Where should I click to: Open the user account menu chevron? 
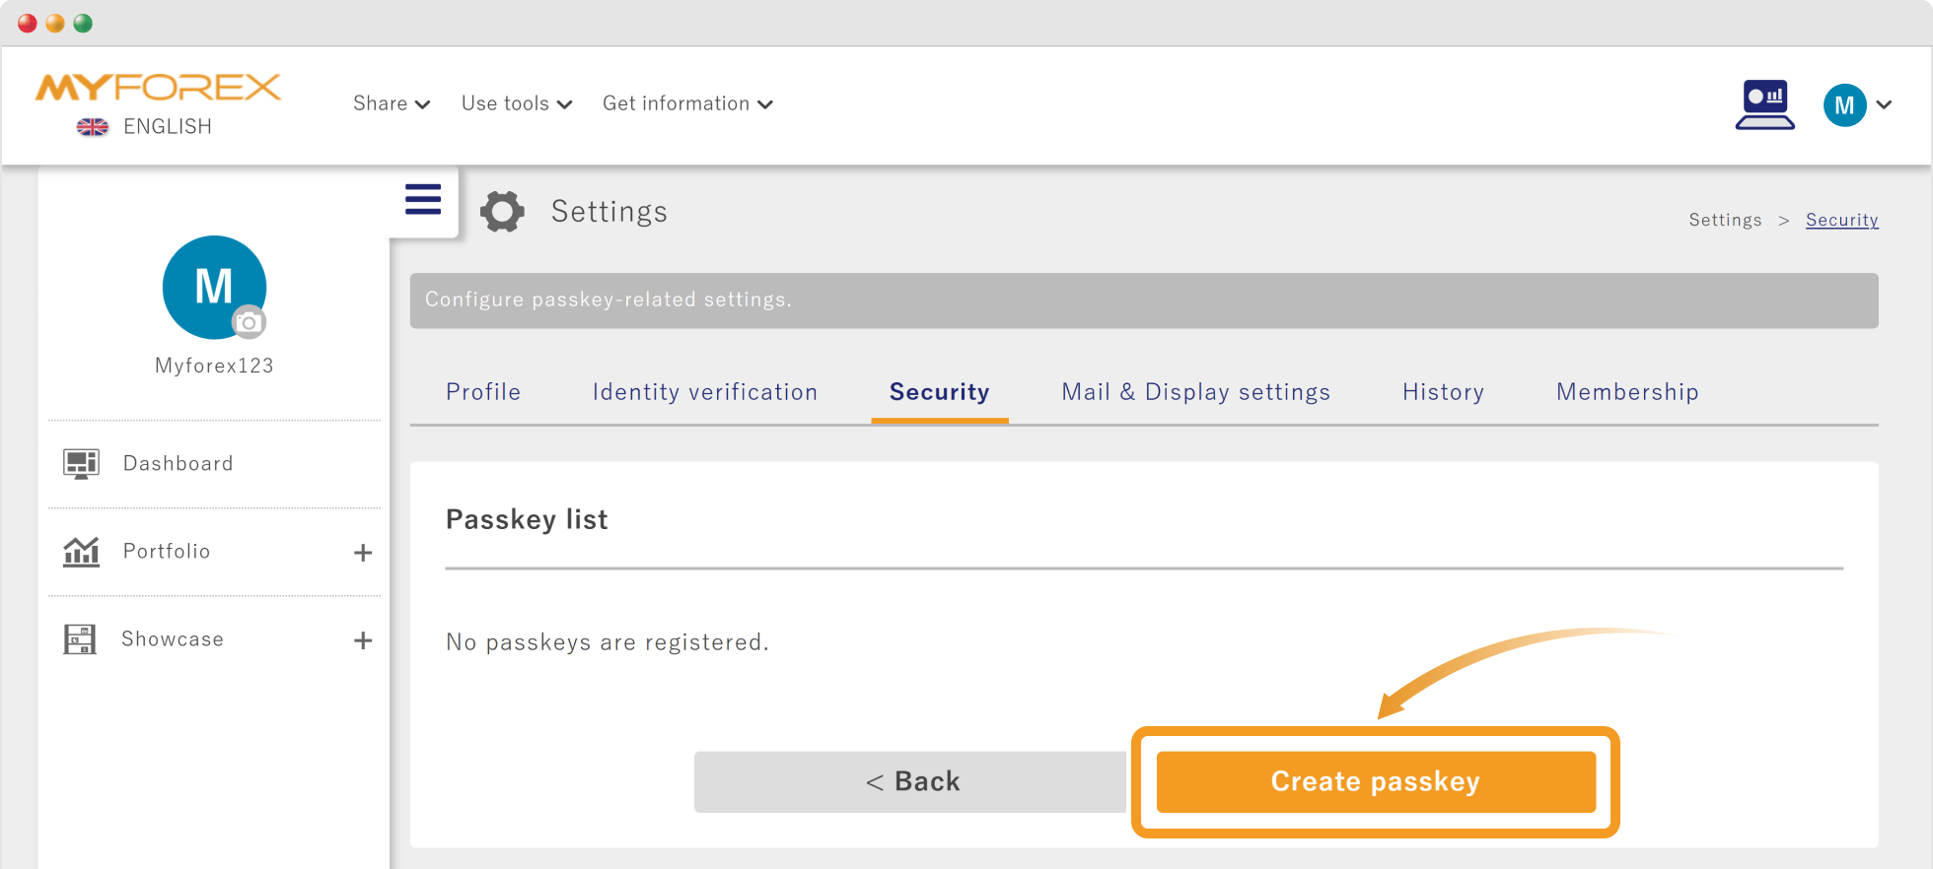point(1884,104)
